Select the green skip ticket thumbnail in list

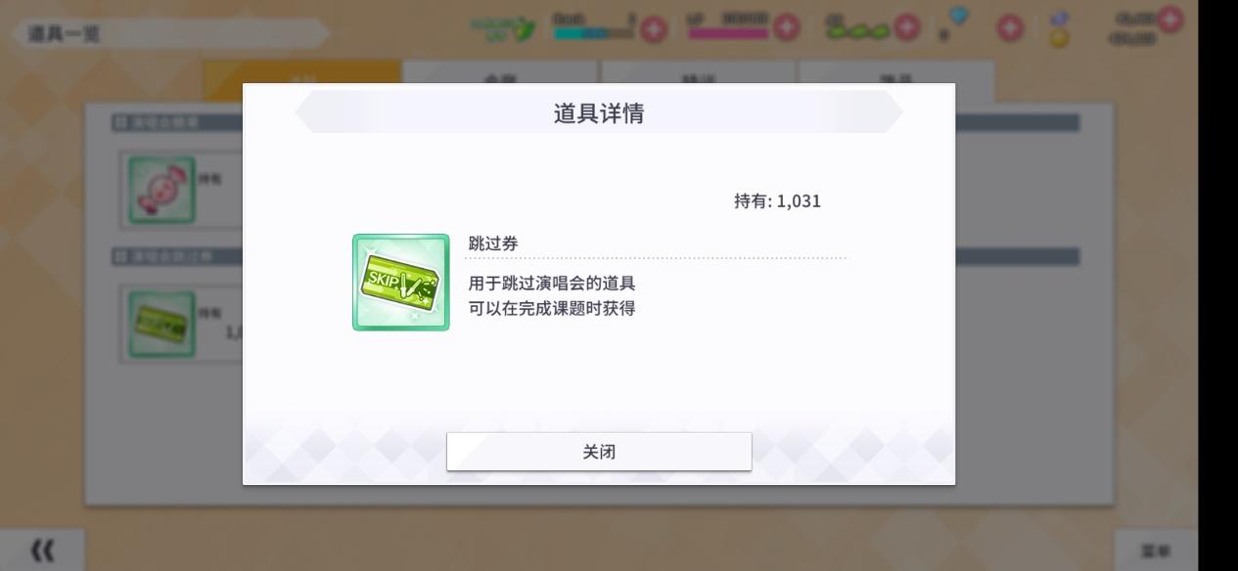tap(162, 324)
